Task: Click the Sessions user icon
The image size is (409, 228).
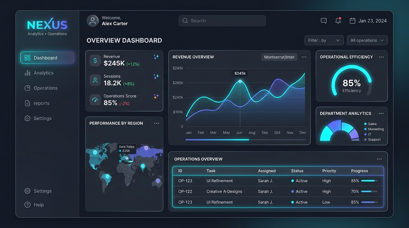Action: coord(95,80)
